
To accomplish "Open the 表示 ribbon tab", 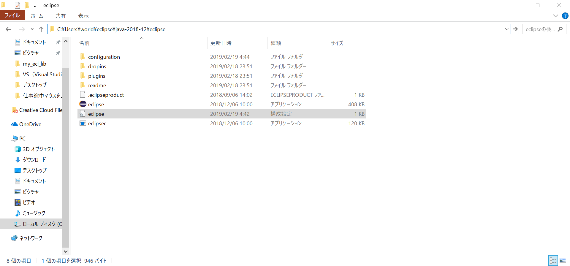I will [x=83, y=16].
